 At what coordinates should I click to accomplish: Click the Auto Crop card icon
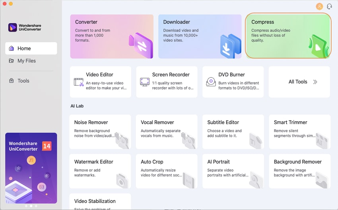189,179
